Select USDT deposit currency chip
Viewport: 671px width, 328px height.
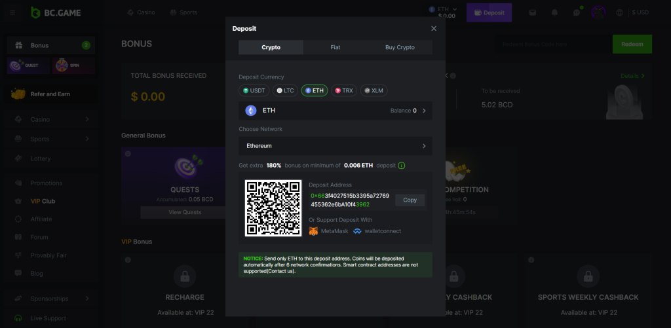254,90
